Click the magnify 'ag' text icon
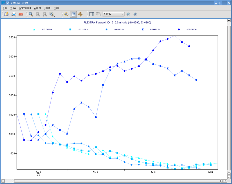Screen dimensions: 232x184 [x=66, y=14]
